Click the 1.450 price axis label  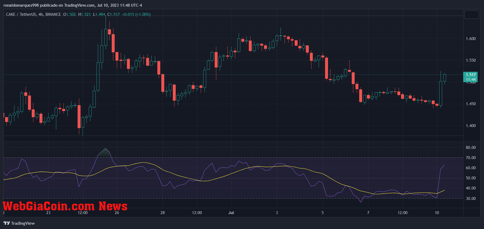(x=471, y=104)
